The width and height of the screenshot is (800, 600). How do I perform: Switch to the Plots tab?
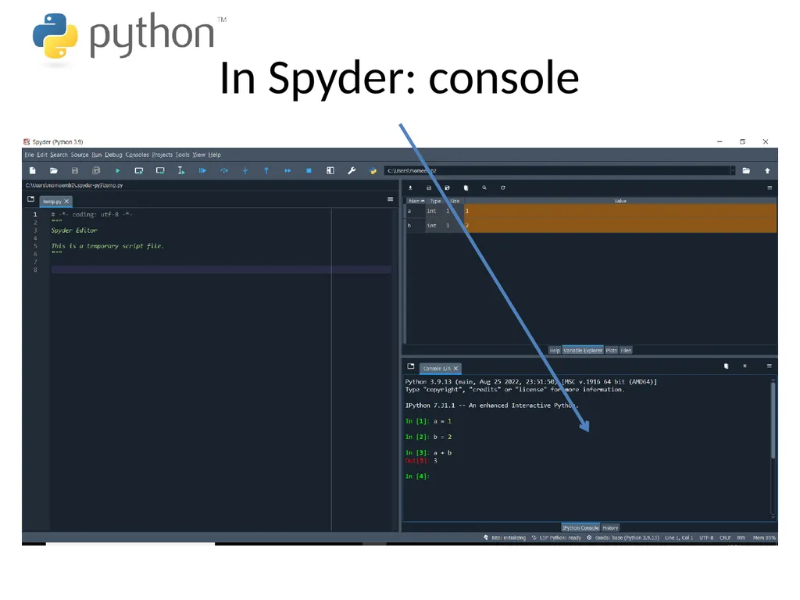tap(611, 351)
